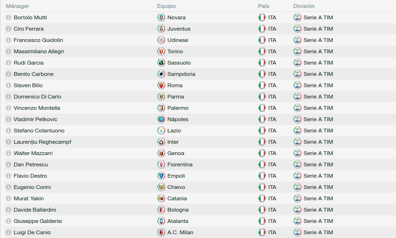Click the Fiorentina club badge
The height and width of the screenshot is (238, 396).
coord(161,164)
